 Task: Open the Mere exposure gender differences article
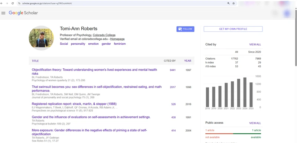click(x=89, y=132)
